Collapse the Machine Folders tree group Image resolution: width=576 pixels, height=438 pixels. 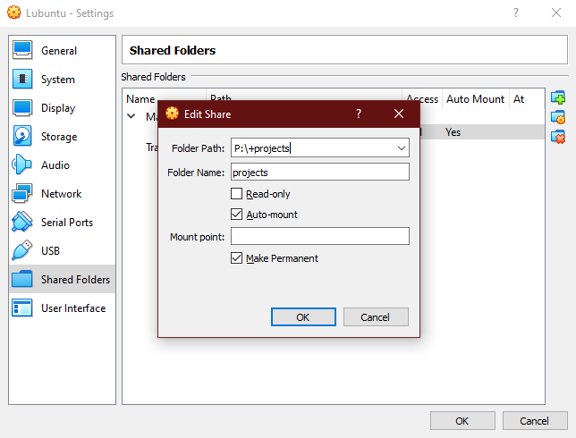coord(131,116)
